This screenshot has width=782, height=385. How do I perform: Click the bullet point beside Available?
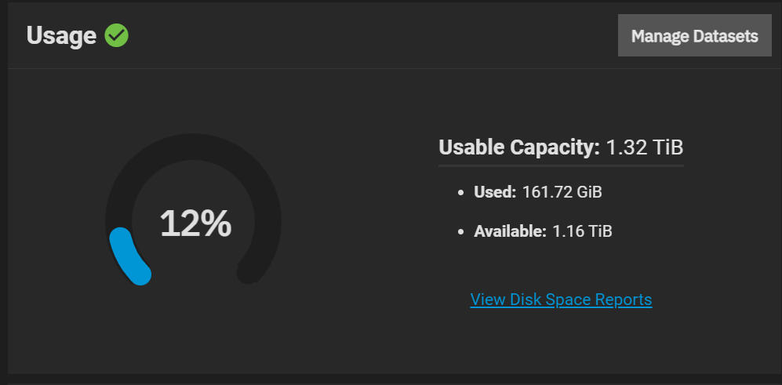[x=461, y=232]
